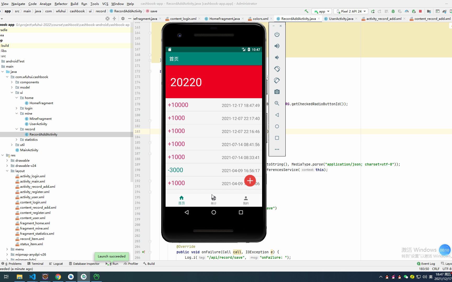Click emulator side panel Home circle
This screenshot has width=452, height=282.
click(277, 126)
